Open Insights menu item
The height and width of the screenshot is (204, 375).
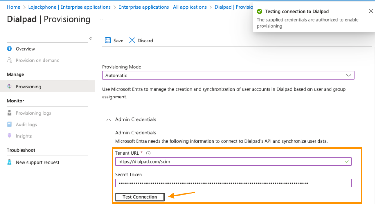point(24,136)
